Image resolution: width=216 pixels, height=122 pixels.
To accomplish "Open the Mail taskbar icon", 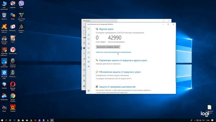I will [x=27, y=120].
